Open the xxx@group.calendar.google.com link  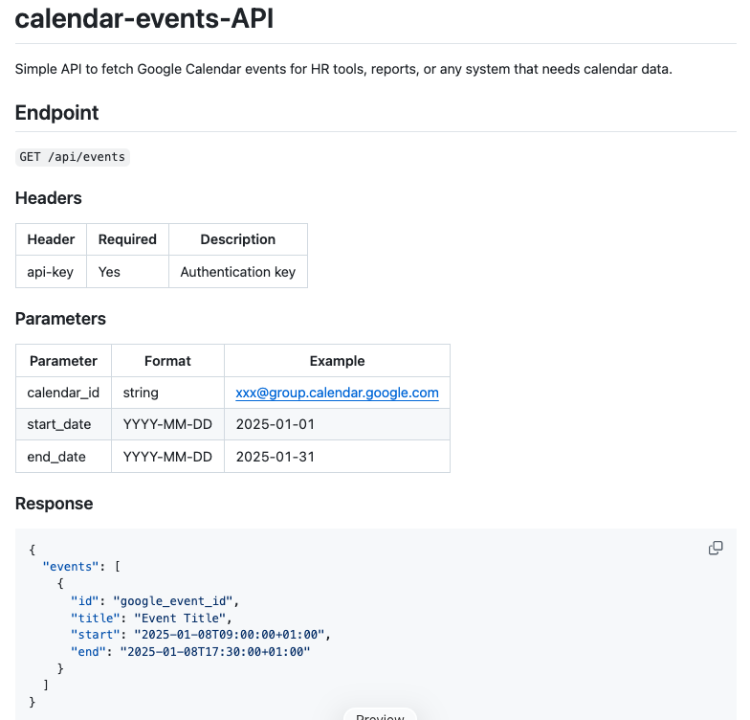[337, 393]
